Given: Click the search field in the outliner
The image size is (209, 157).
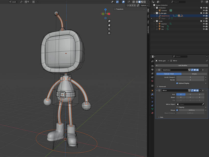Looking at the screenshot, I should coord(178,2).
